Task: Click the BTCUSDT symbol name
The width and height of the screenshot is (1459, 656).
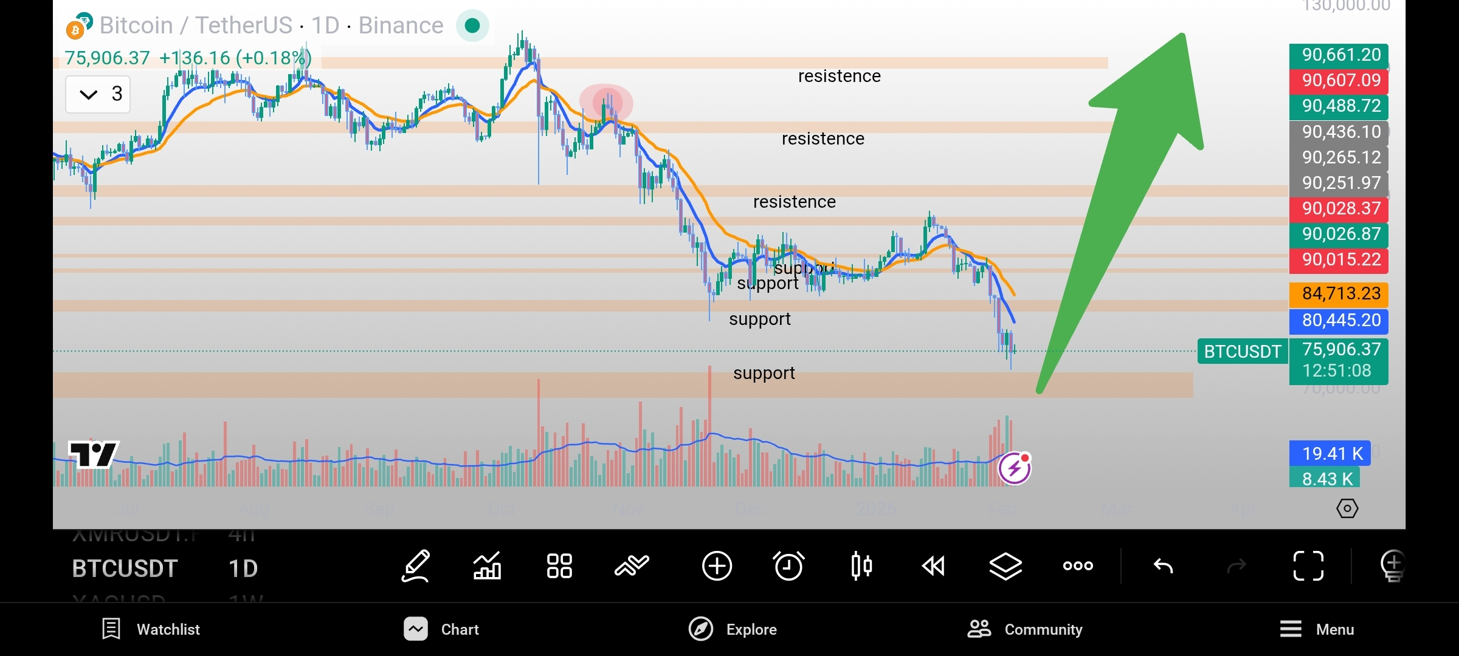Action: point(125,569)
